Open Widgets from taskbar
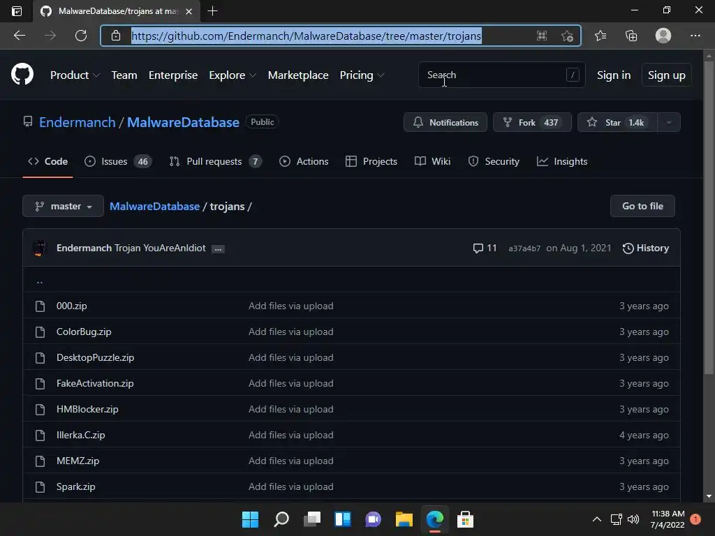Image resolution: width=715 pixels, height=536 pixels. coord(342,519)
